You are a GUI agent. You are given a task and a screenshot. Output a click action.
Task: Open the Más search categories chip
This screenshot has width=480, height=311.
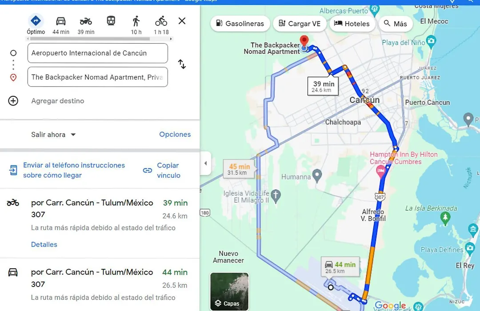(396, 24)
